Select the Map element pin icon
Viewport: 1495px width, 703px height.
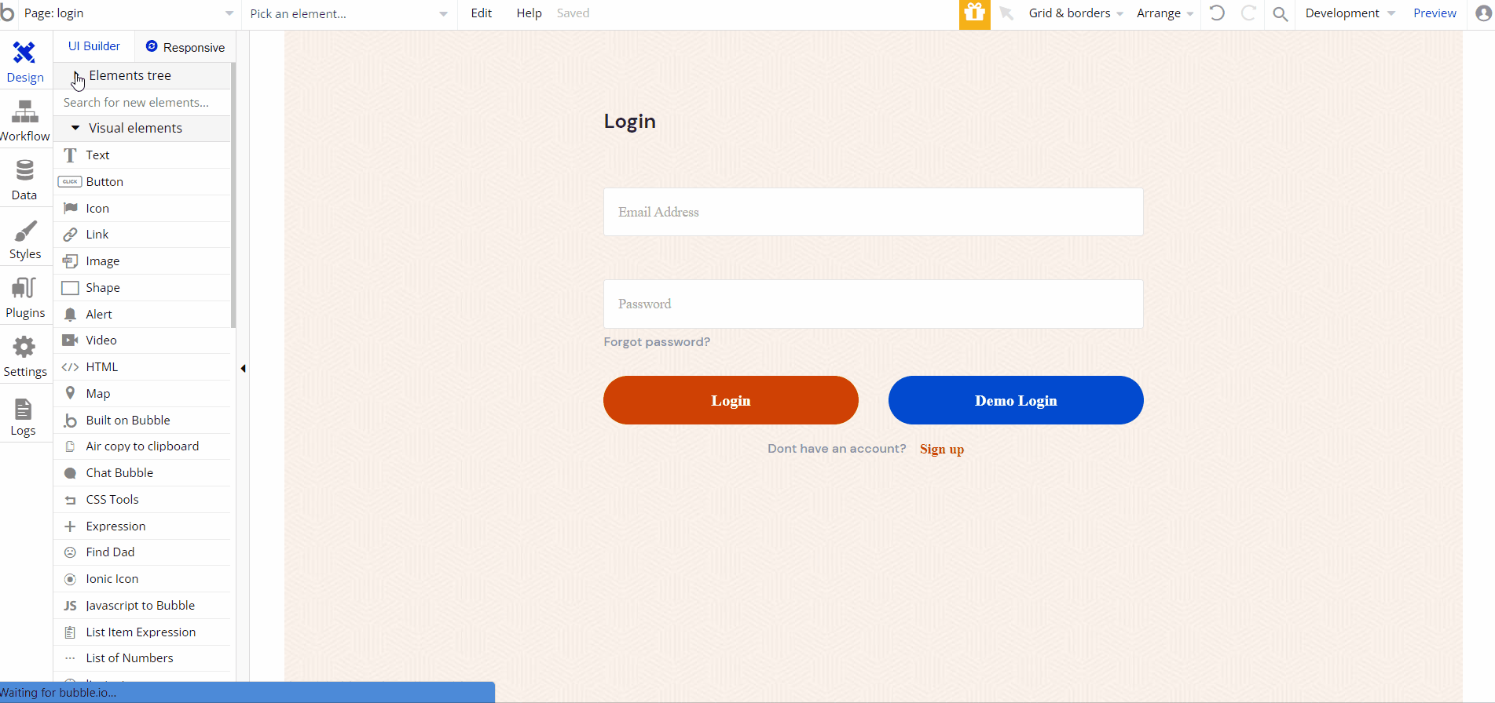70,393
